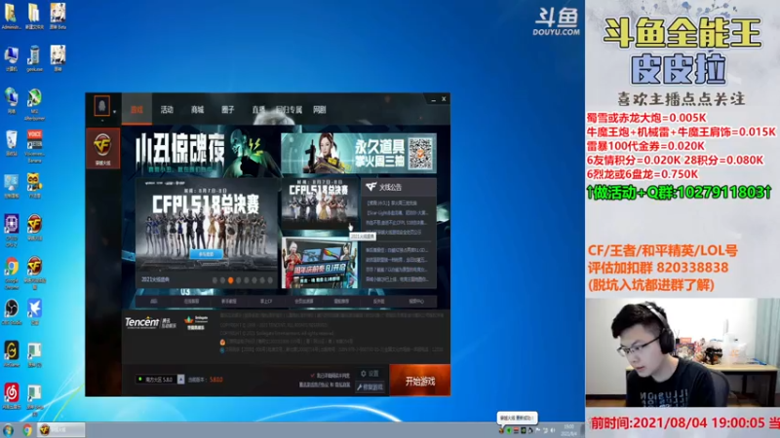Screen dimensions: 780x438
Task: Click the 隐私政策 privacy policy link
Action: (x=343, y=384)
